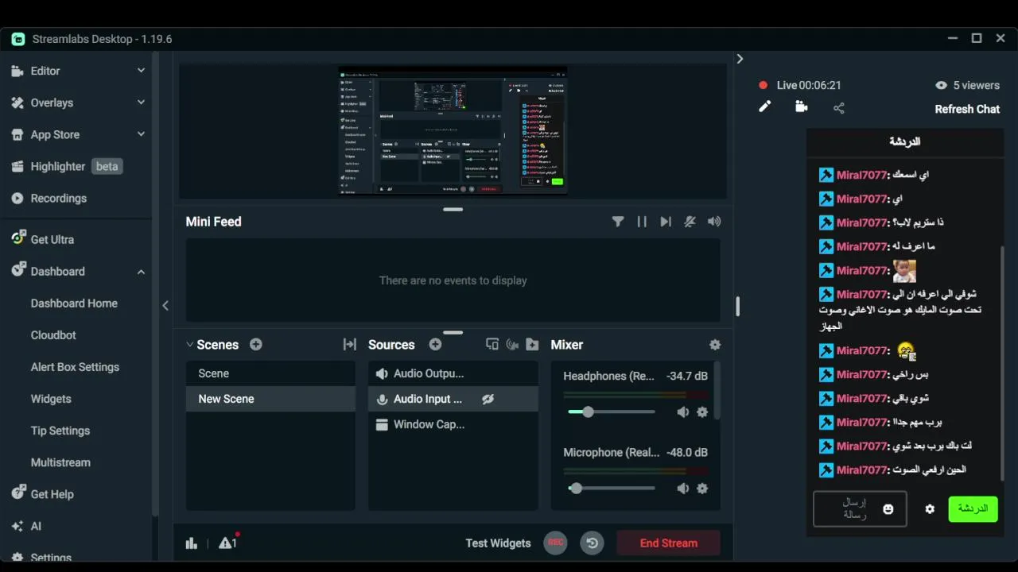Image resolution: width=1018 pixels, height=572 pixels.
Task: Open Alert Box Settings
Action: click(75, 366)
